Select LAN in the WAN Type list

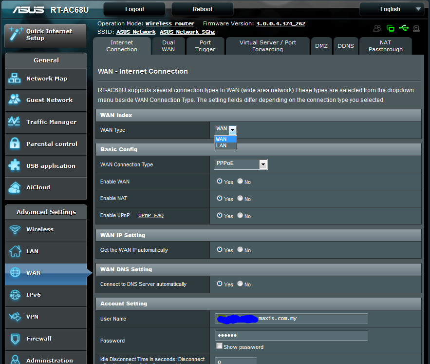click(x=225, y=145)
